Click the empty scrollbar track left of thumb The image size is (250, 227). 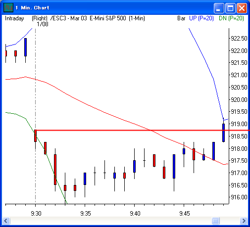[111, 221]
